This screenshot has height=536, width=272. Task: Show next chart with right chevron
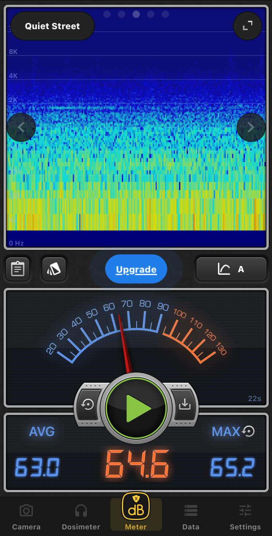point(251,127)
